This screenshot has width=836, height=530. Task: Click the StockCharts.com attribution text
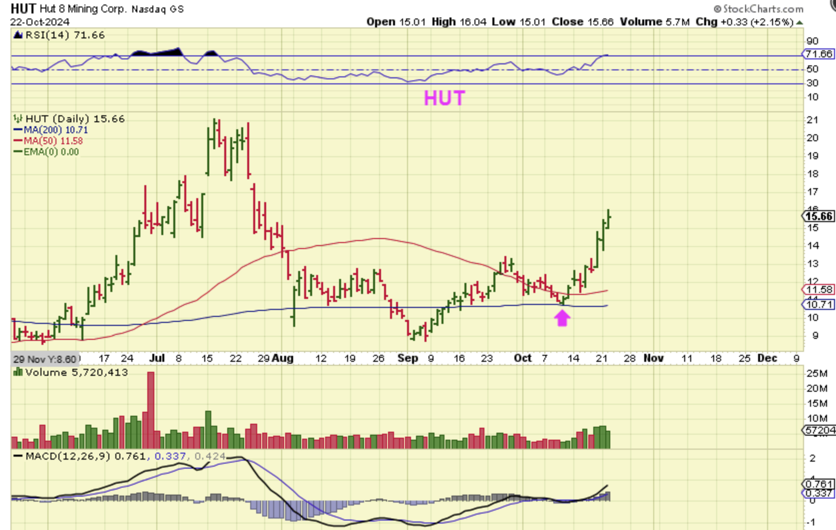tap(759, 8)
